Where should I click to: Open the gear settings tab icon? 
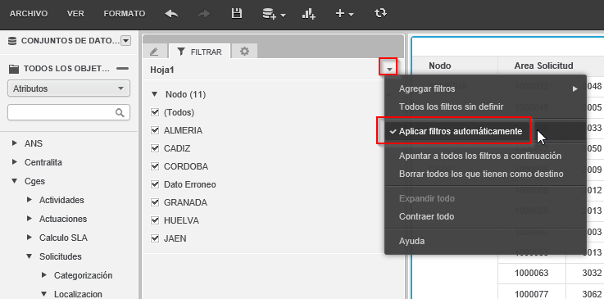(244, 51)
